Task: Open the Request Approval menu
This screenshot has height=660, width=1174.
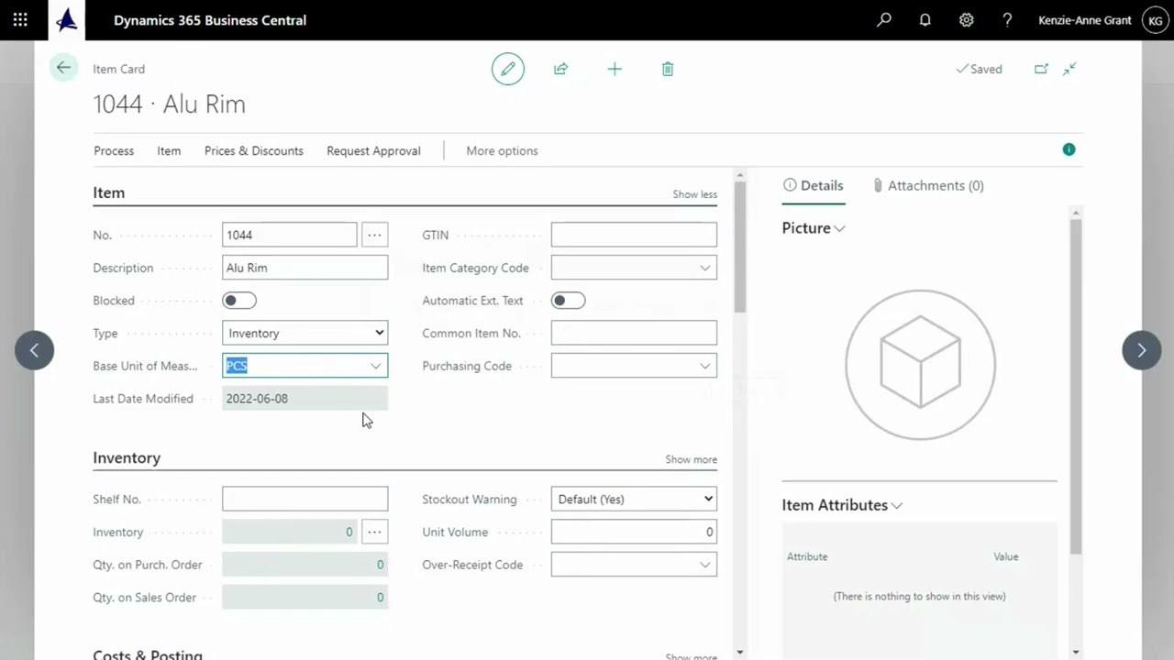Action: click(x=373, y=150)
